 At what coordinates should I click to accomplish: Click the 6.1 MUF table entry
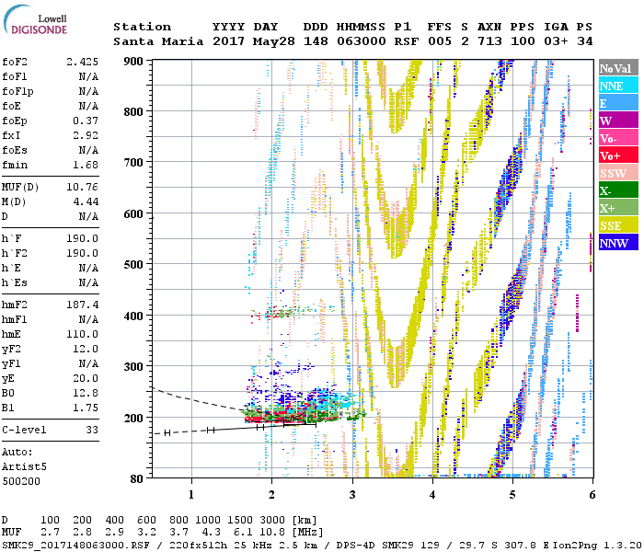244,533
